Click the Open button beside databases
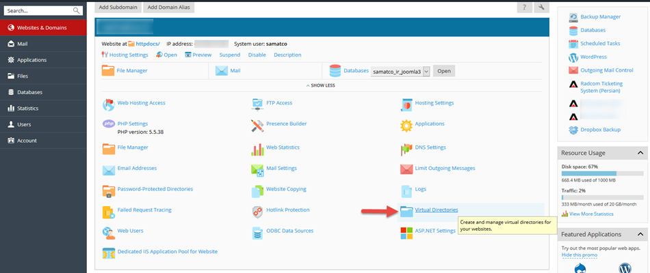 coord(444,71)
